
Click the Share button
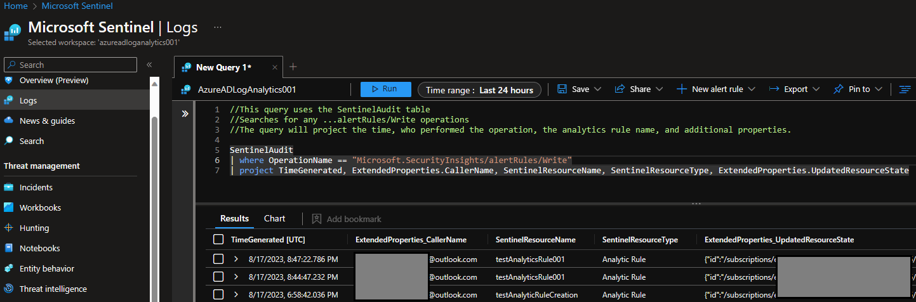[x=633, y=89]
